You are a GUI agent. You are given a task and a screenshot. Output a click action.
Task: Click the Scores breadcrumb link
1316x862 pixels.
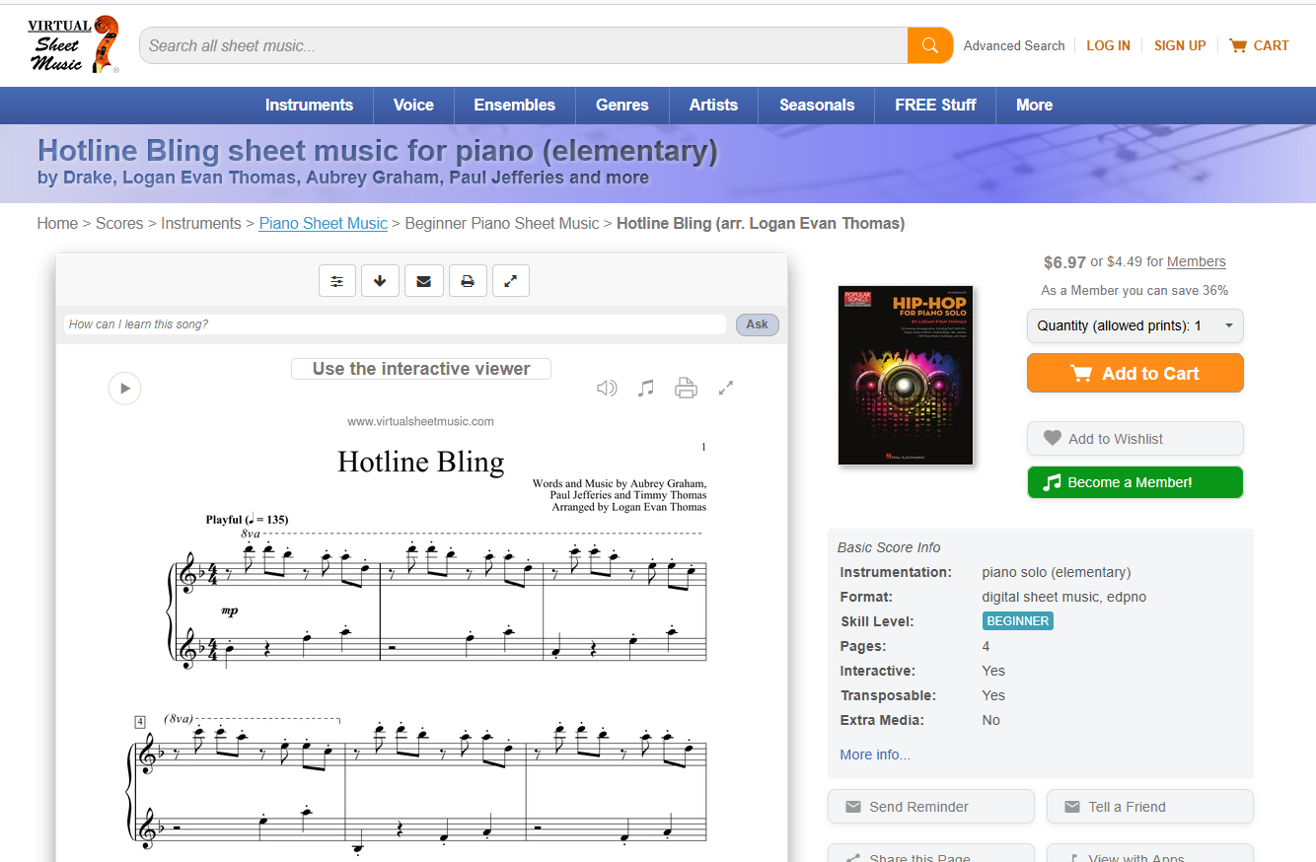click(119, 223)
